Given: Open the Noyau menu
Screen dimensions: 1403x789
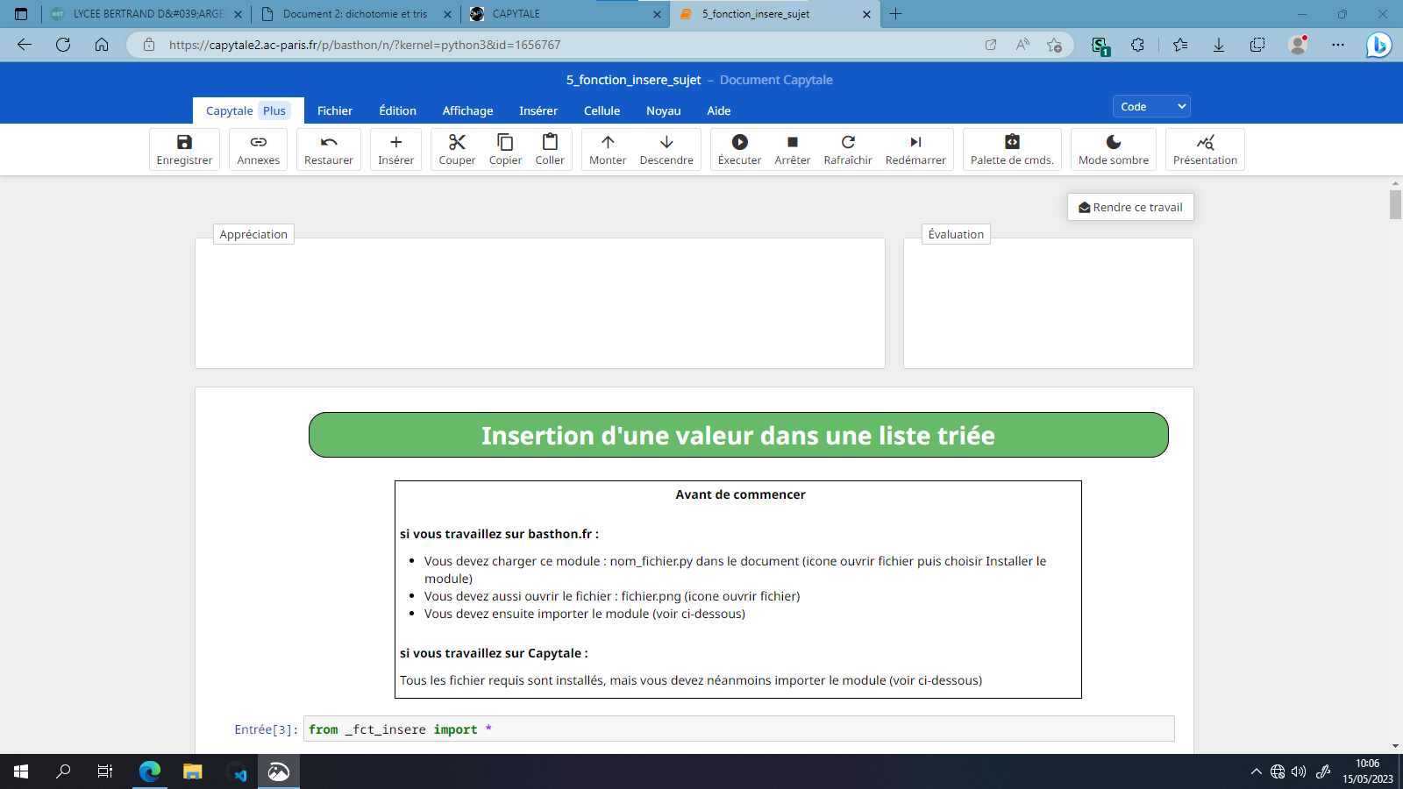Looking at the screenshot, I should (663, 110).
